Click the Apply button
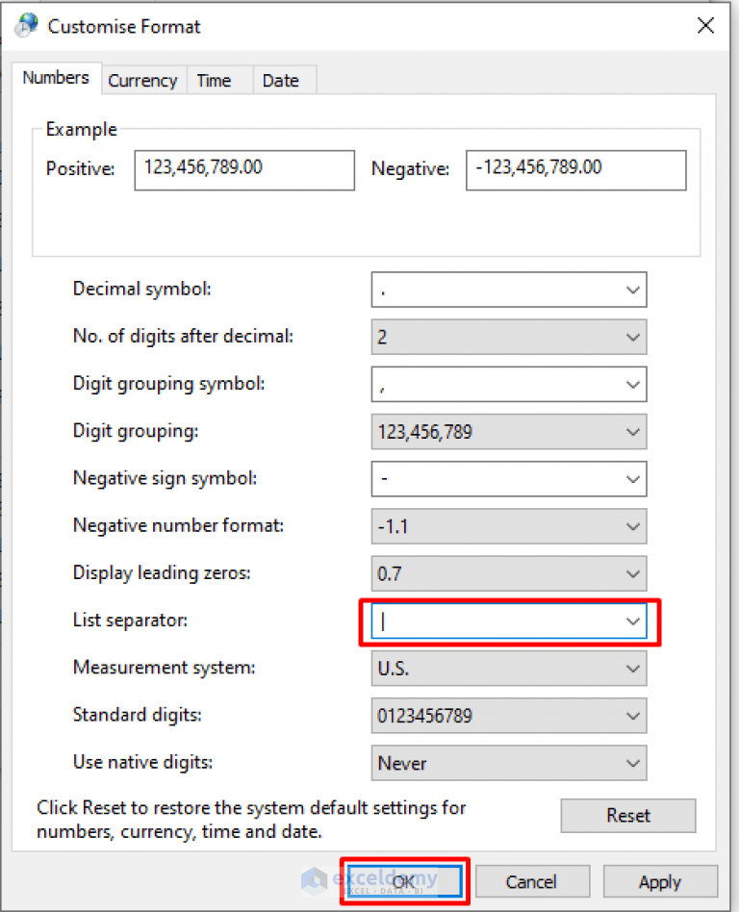The width and height of the screenshot is (739, 912). point(660,881)
